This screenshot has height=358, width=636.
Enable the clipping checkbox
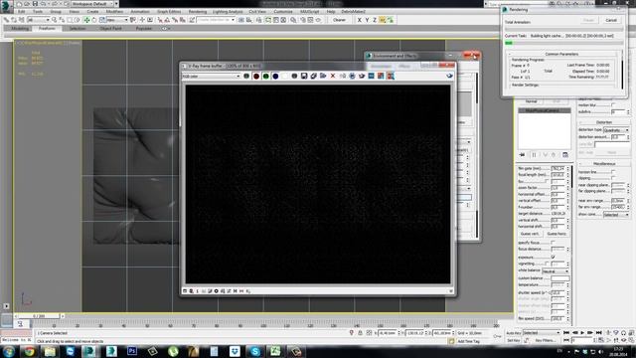[x=613, y=178]
